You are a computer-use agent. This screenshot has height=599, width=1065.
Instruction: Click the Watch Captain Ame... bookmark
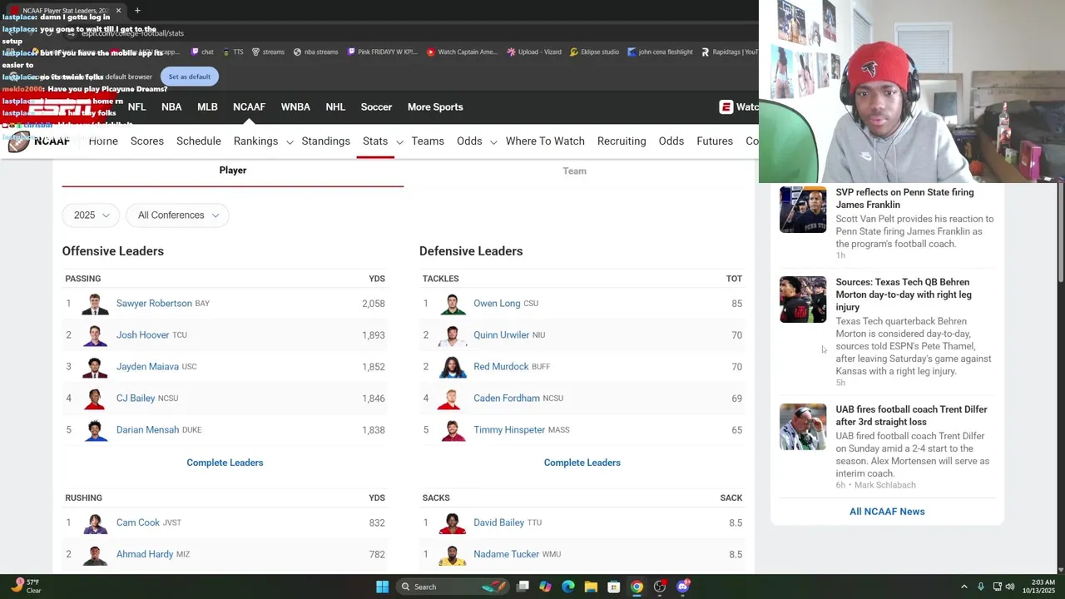point(462,52)
